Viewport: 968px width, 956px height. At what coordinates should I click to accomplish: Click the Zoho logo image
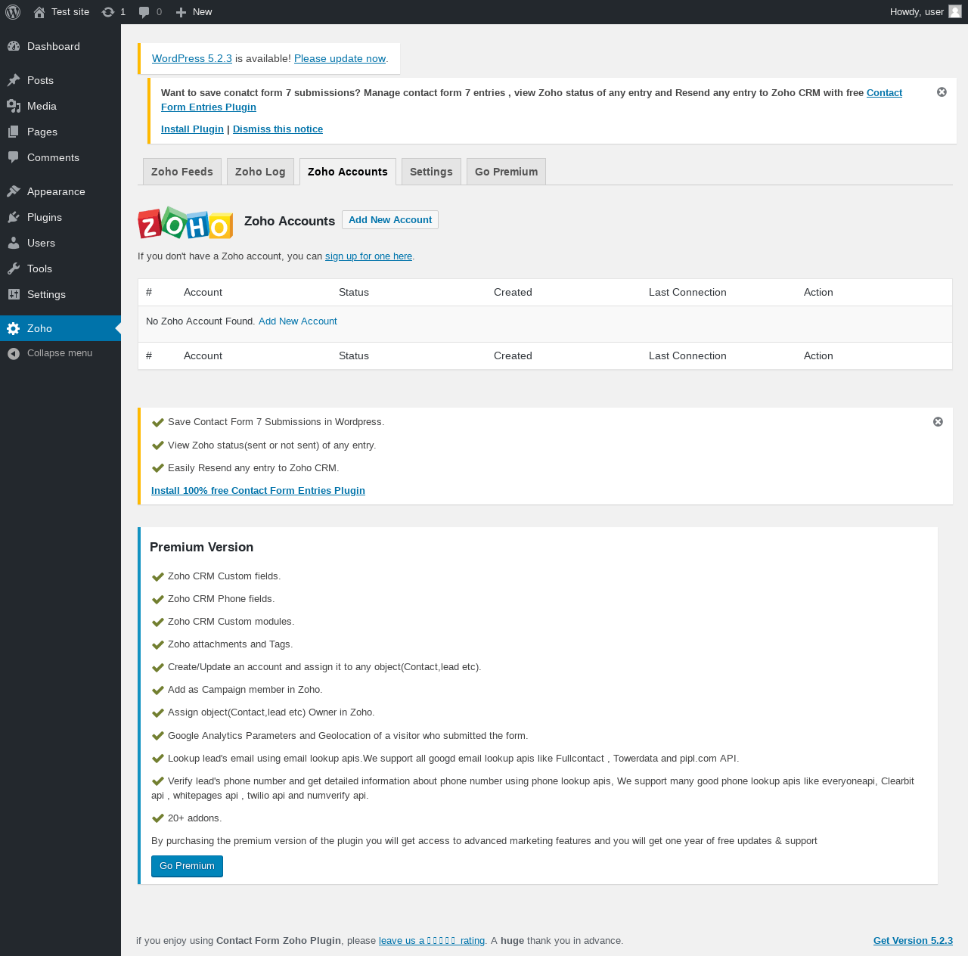pyautogui.click(x=185, y=223)
